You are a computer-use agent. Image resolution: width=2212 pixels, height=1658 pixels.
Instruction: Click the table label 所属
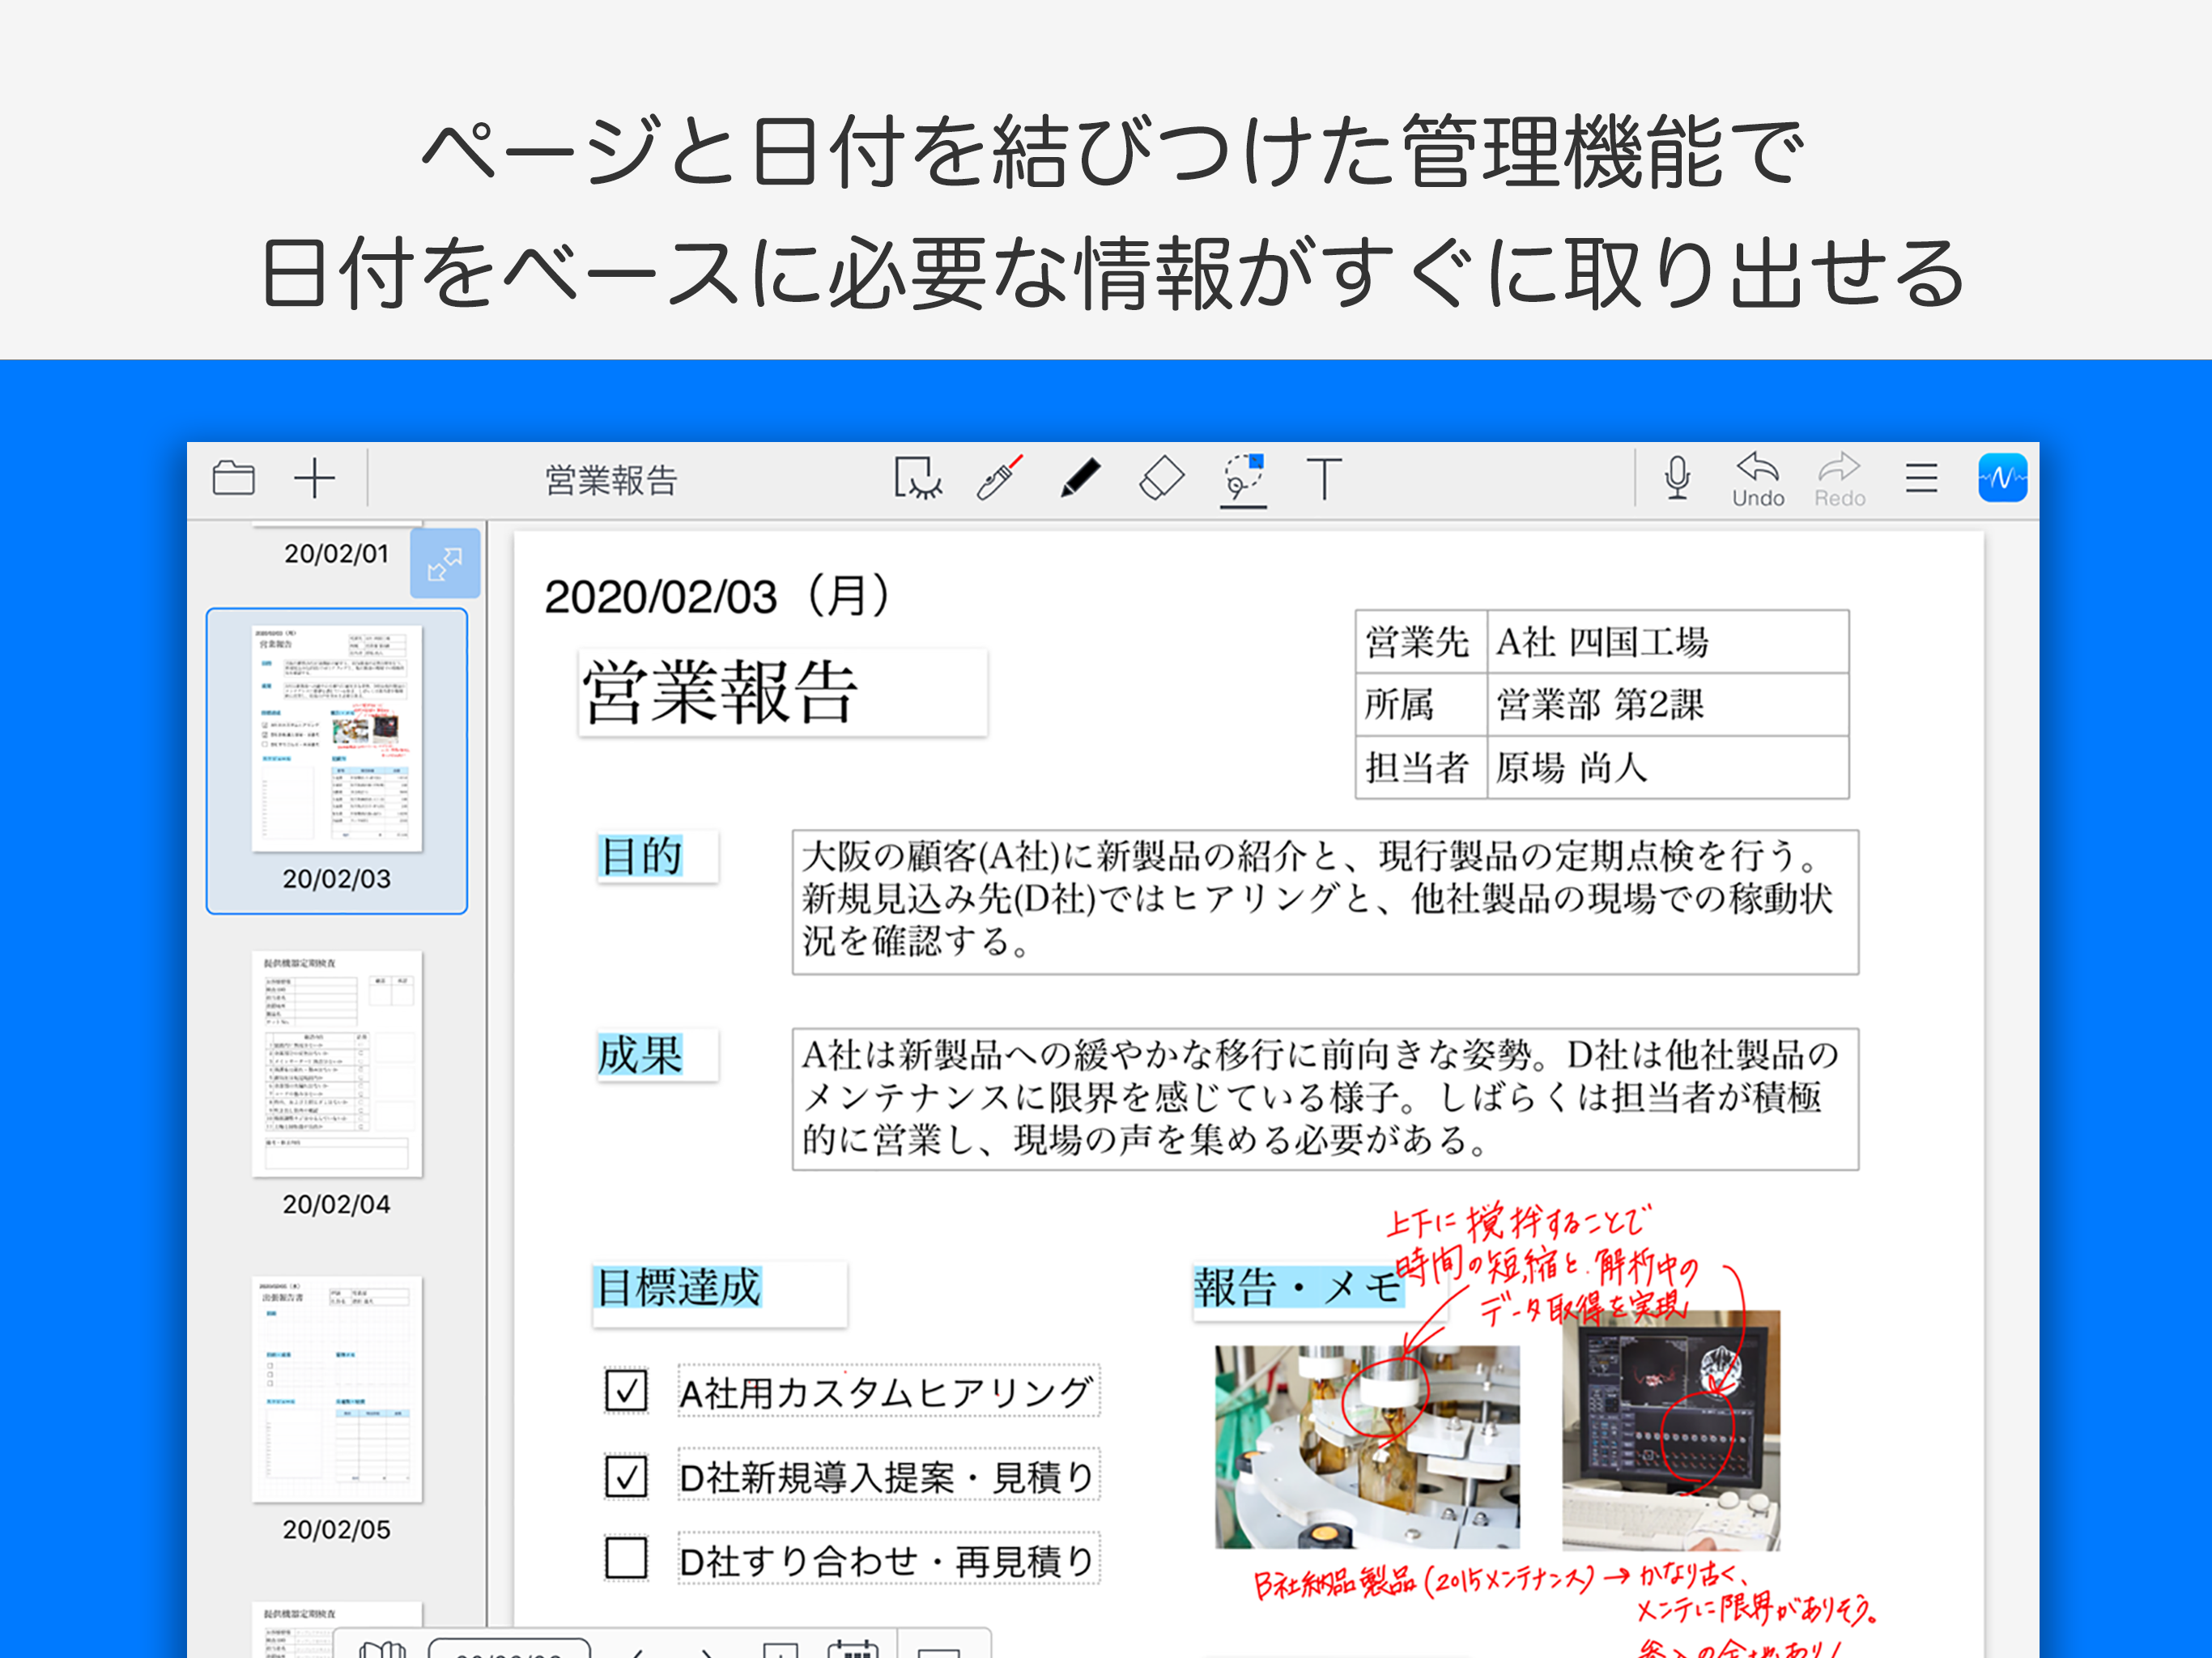coord(1421,705)
